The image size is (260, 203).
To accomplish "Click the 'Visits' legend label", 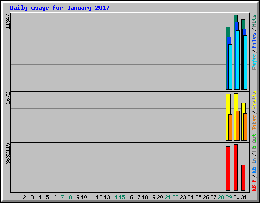I will (x=254, y=100).
